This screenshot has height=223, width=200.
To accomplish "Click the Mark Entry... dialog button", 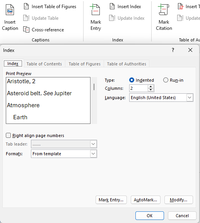I will (x=111, y=200).
